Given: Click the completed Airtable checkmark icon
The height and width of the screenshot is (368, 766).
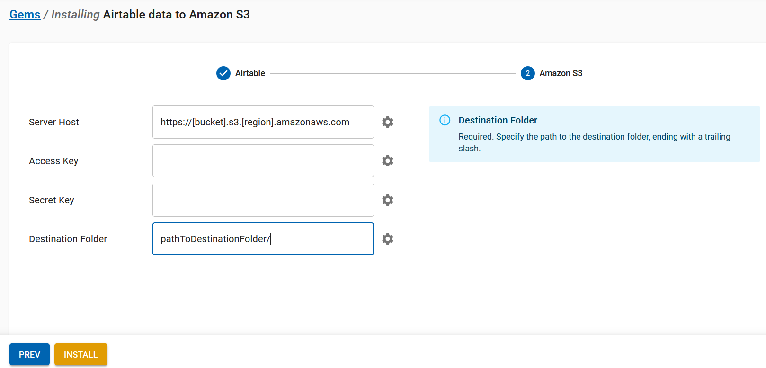Looking at the screenshot, I should coord(223,73).
